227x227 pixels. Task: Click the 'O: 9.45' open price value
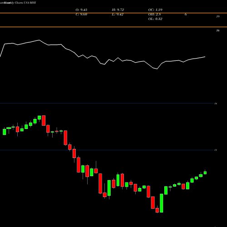tap(81, 10)
